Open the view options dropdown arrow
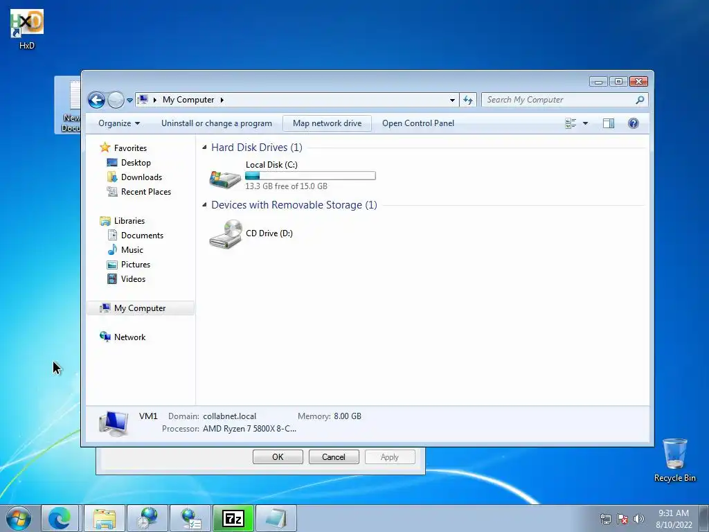 click(x=586, y=123)
